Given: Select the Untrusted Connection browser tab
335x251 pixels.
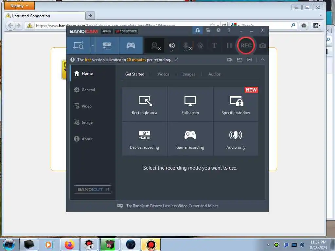Looking at the screenshot, I should point(44,16).
